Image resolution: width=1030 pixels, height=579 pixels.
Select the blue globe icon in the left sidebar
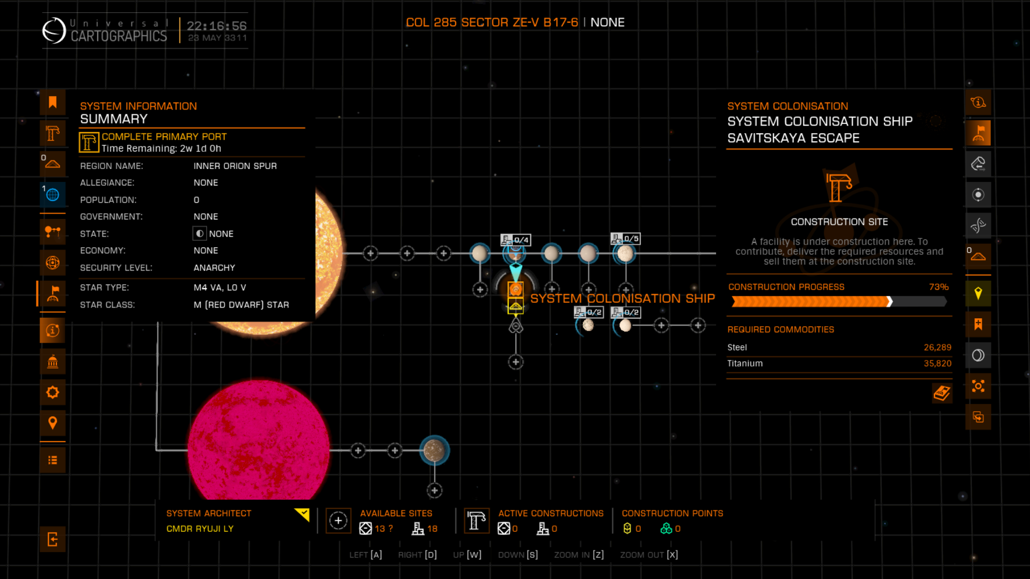(53, 194)
